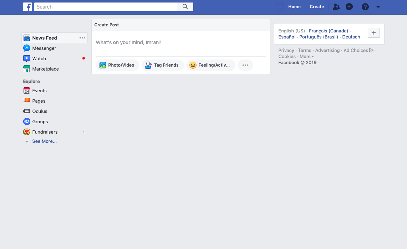Open the Terms footer link

(305, 50)
